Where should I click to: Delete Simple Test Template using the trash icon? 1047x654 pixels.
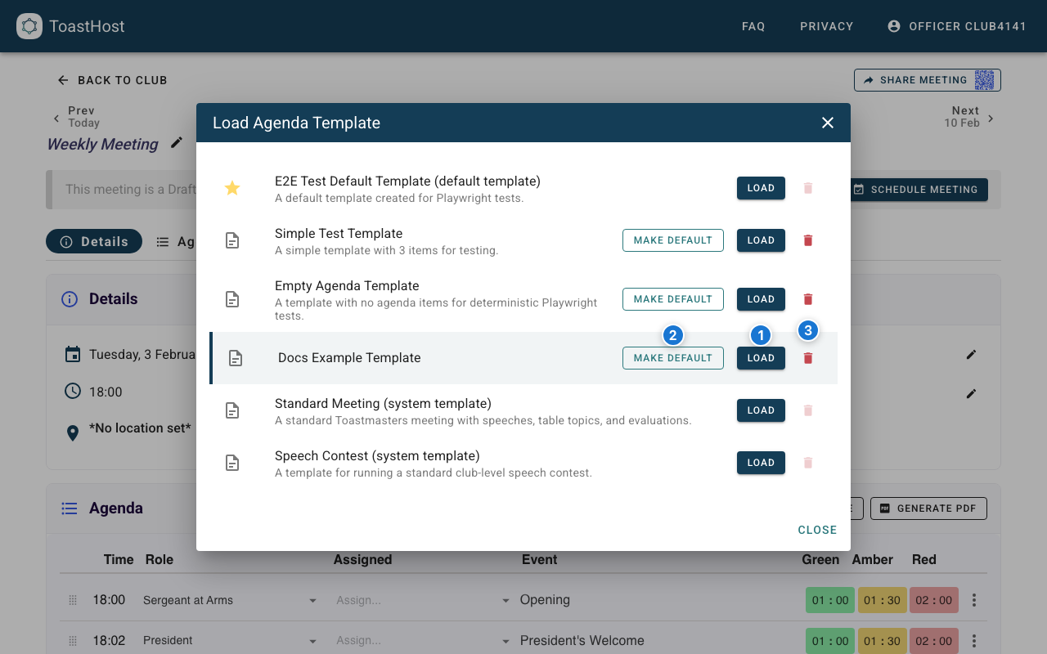pos(807,240)
